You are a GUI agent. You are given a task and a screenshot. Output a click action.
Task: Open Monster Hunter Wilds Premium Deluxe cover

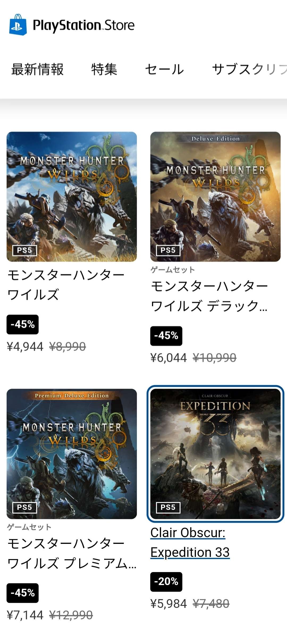pyautogui.click(x=72, y=454)
